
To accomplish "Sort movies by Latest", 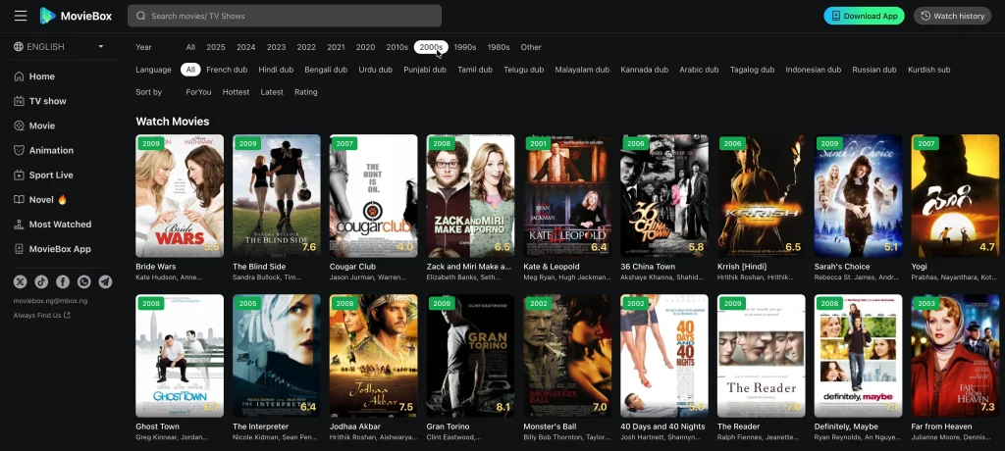I will (272, 92).
